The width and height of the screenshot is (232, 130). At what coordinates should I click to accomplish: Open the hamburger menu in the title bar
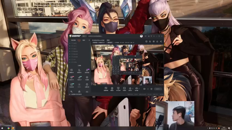click(x=154, y=36)
